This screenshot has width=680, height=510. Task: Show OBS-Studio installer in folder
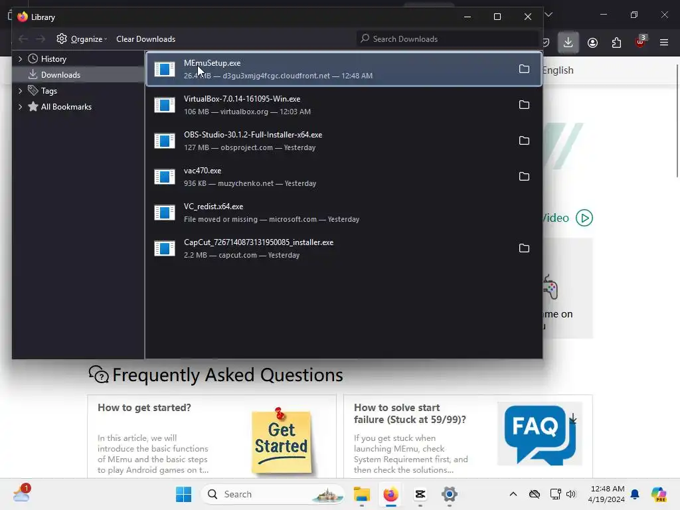524,141
